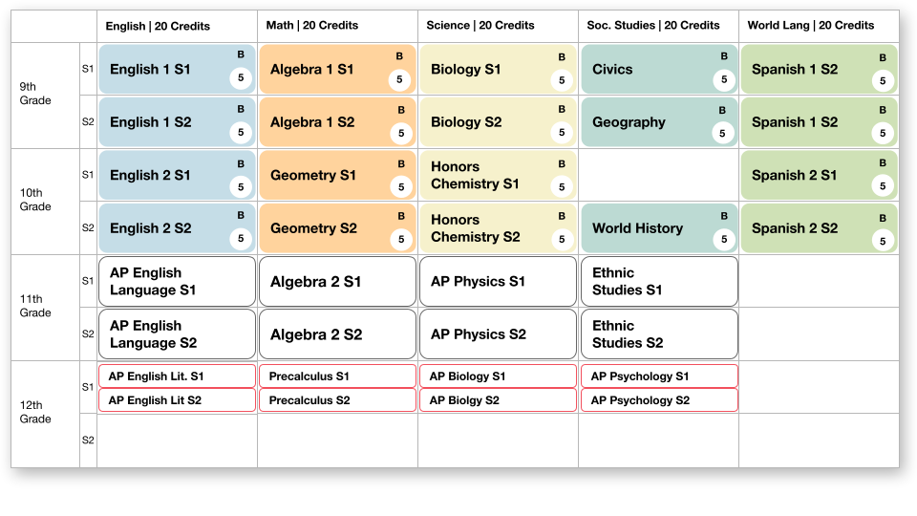Open the Ethnic Studies S2 course card
Screen dimensions: 917x516
(660, 334)
